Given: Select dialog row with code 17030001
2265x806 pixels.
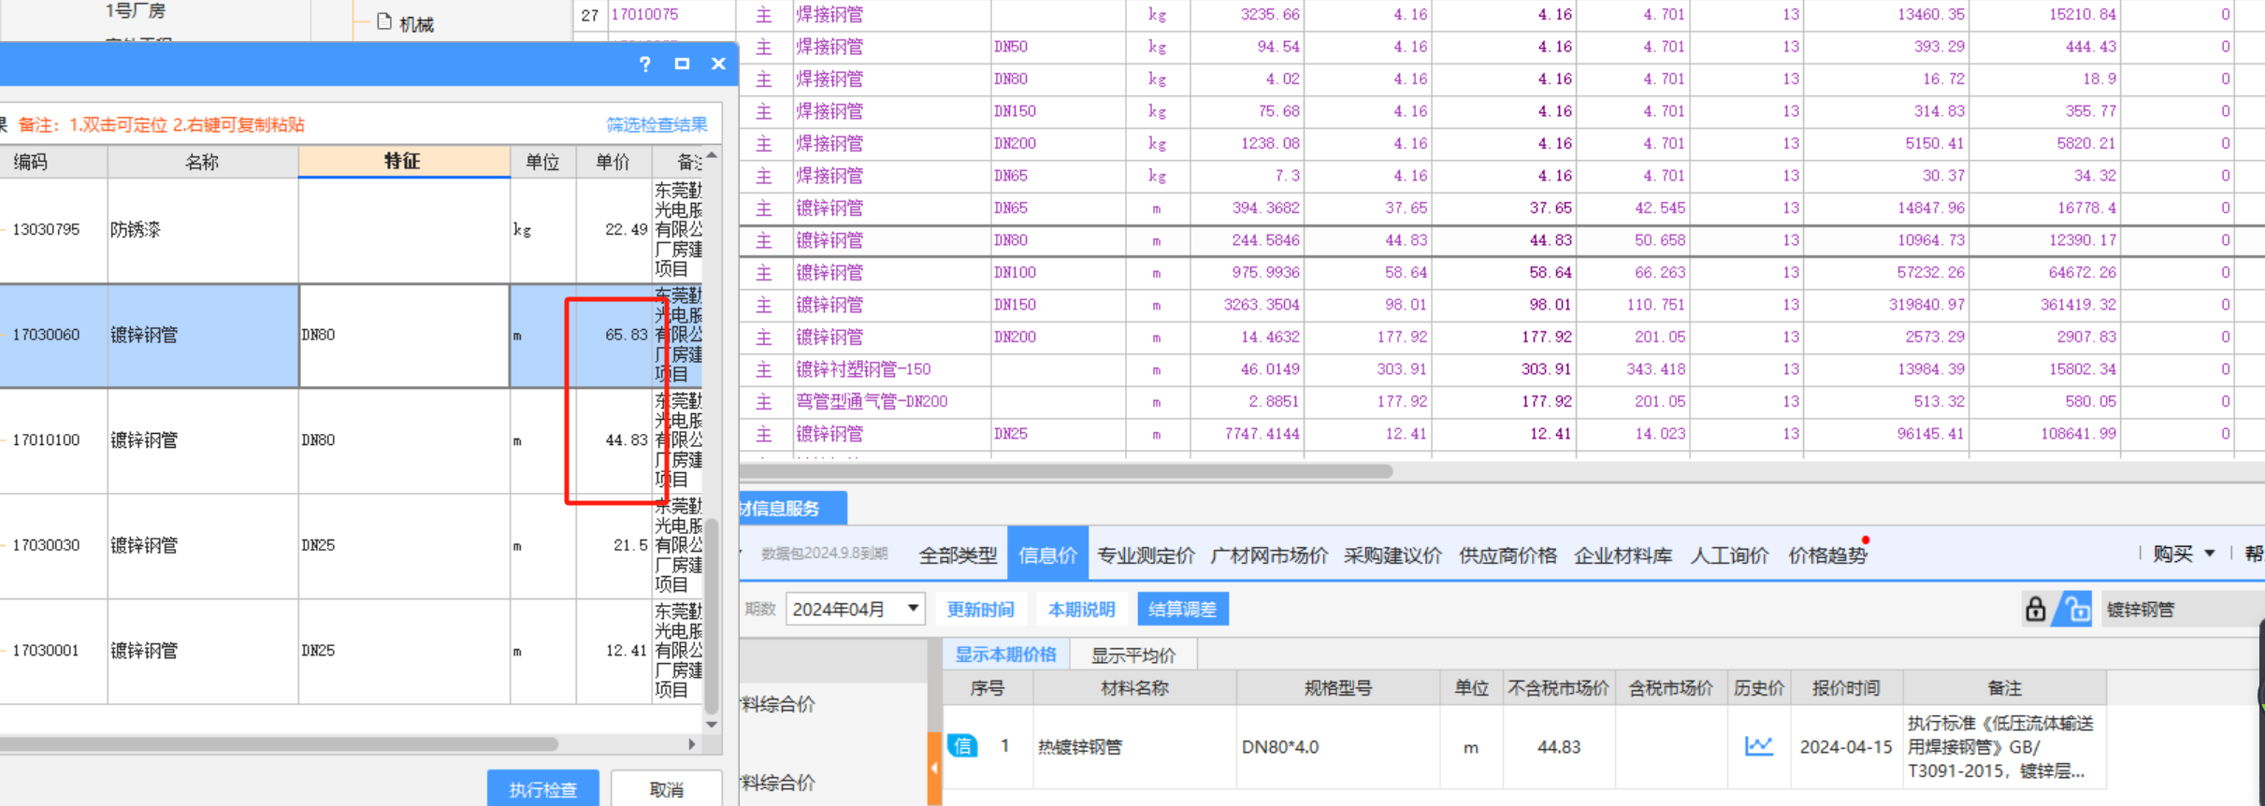Looking at the screenshot, I should pos(351,651).
